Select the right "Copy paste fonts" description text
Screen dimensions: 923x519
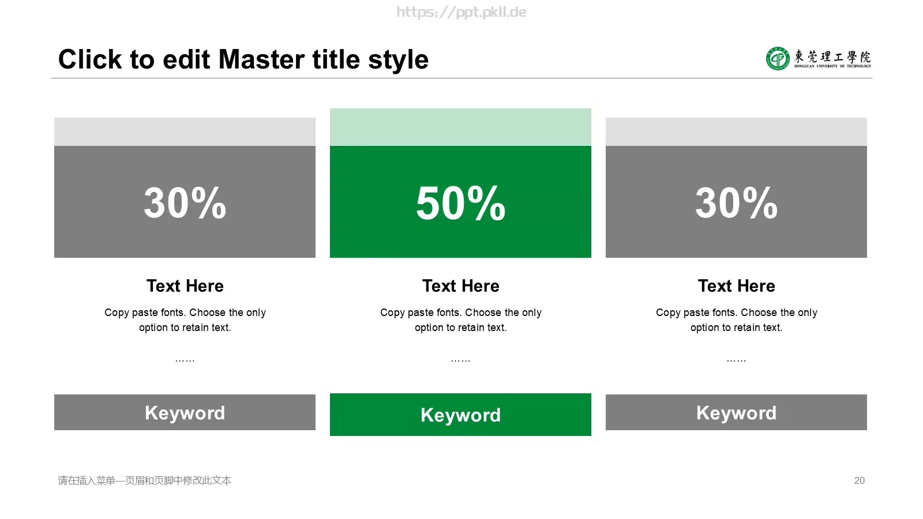click(x=736, y=320)
